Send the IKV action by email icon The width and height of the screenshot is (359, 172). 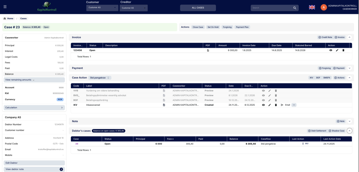click(282, 105)
